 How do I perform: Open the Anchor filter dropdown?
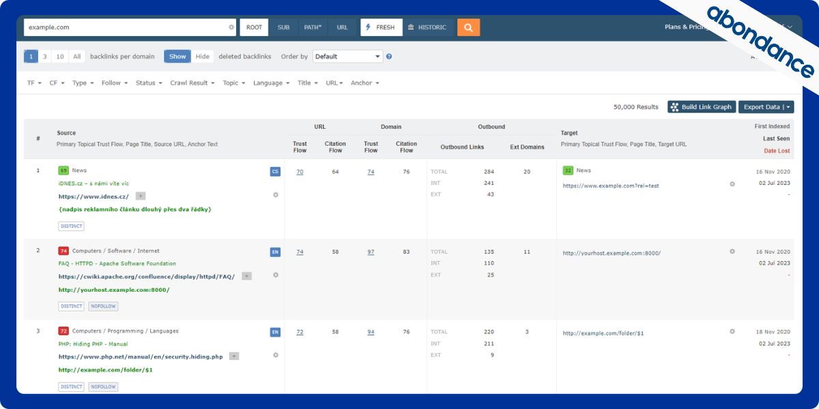click(x=365, y=83)
